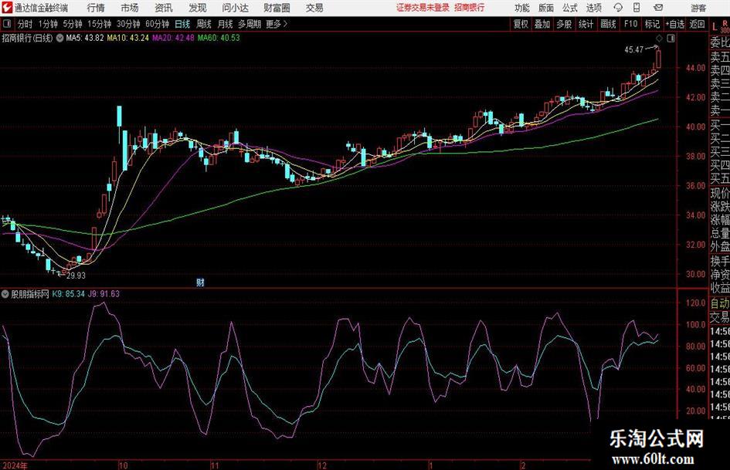
Task: Switch to the 月线 monthly tab
Action: pyautogui.click(x=226, y=24)
